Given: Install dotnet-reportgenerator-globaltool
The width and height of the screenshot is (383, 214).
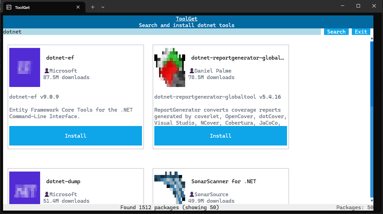Looking at the screenshot, I should (220, 136).
